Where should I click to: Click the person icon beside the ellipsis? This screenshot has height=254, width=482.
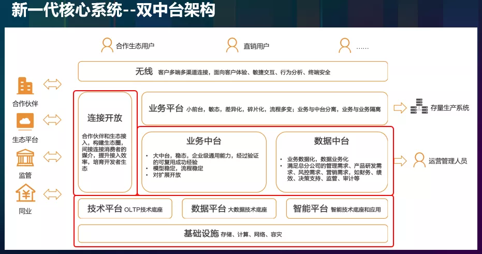coord(345,46)
